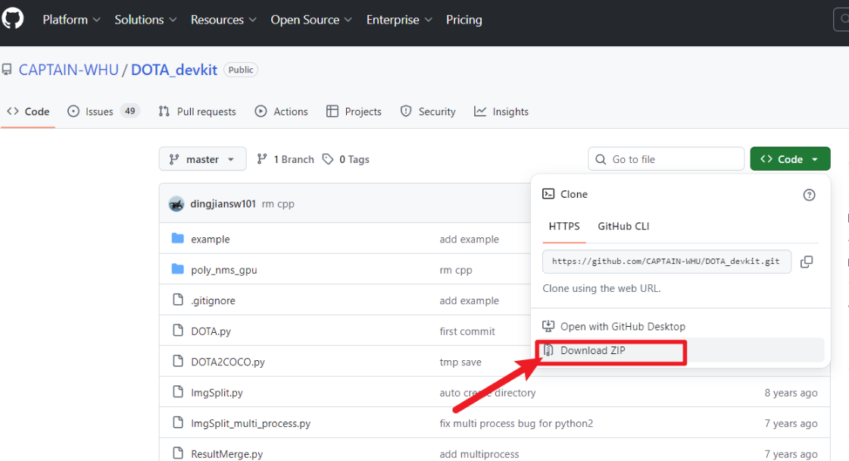
Task: Click the 8 years ago timestamp for ImgSplit.py
Action: [x=791, y=393]
